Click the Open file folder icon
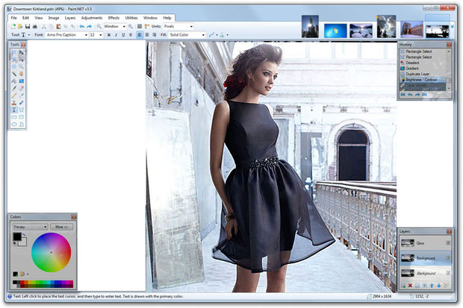Screen dimensions: 463x308 [x=20, y=27]
